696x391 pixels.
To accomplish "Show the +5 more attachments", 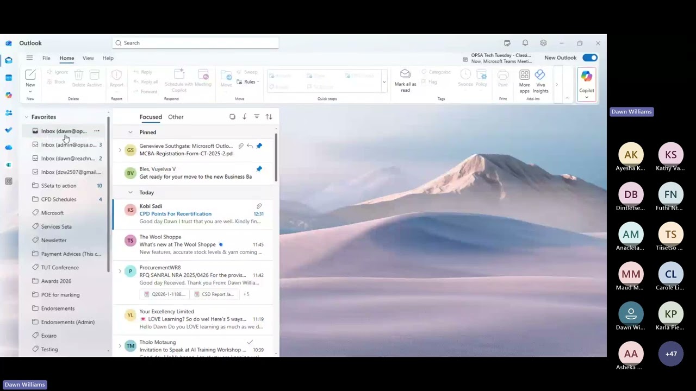I will [x=246, y=294].
